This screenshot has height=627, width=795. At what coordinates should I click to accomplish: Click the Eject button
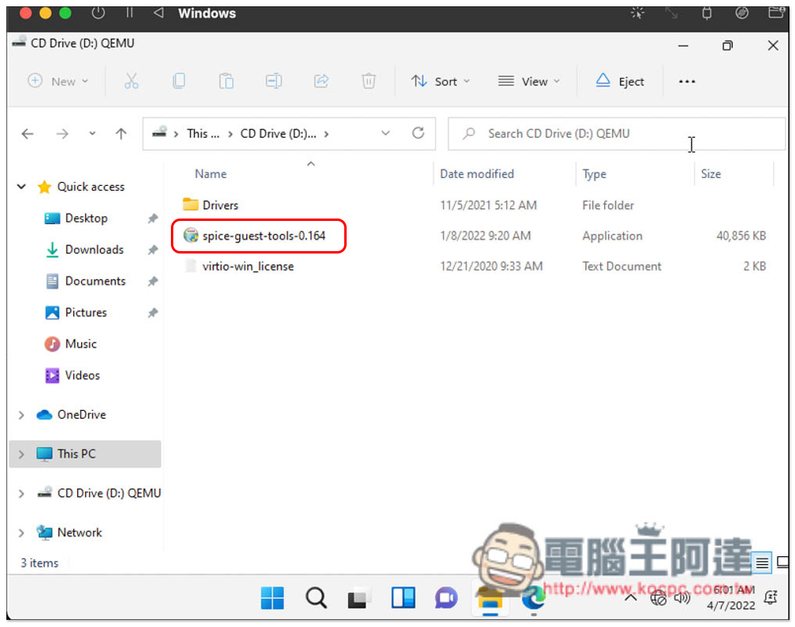click(x=619, y=81)
